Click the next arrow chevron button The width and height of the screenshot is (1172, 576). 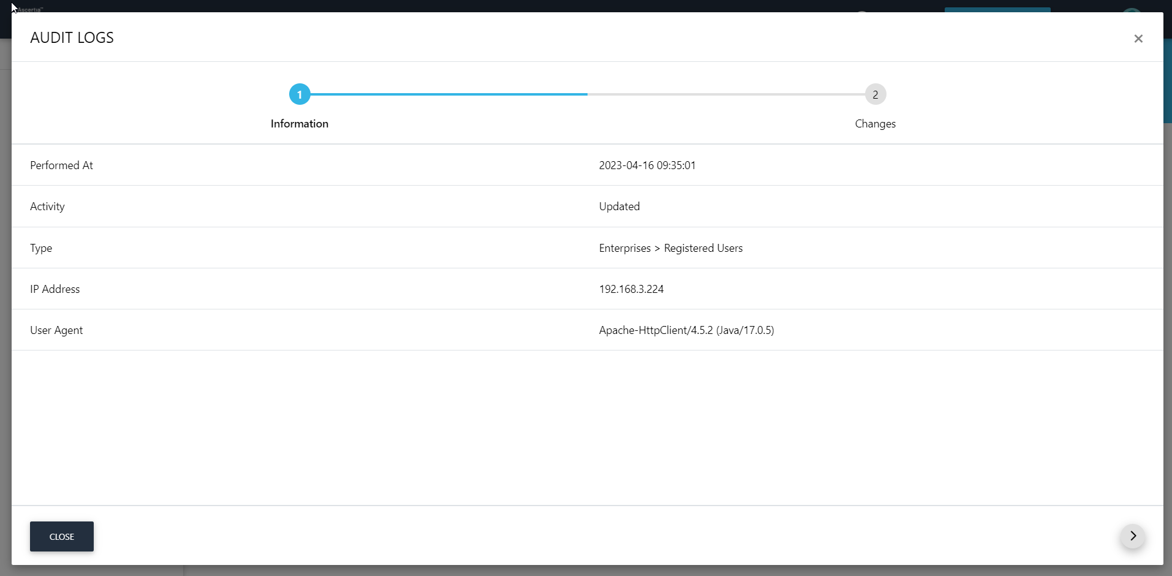(1132, 536)
